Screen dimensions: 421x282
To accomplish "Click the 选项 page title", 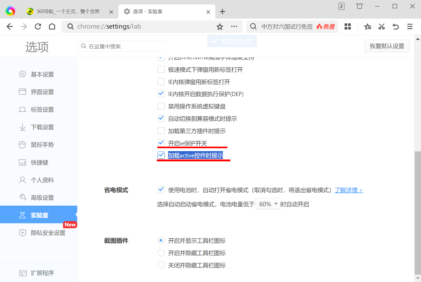I will 37,47.
